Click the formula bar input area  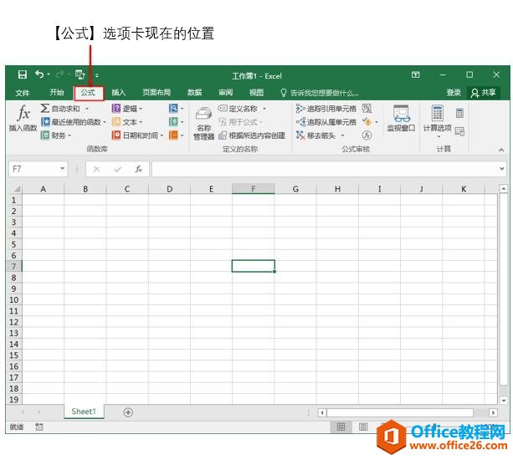coord(325,169)
